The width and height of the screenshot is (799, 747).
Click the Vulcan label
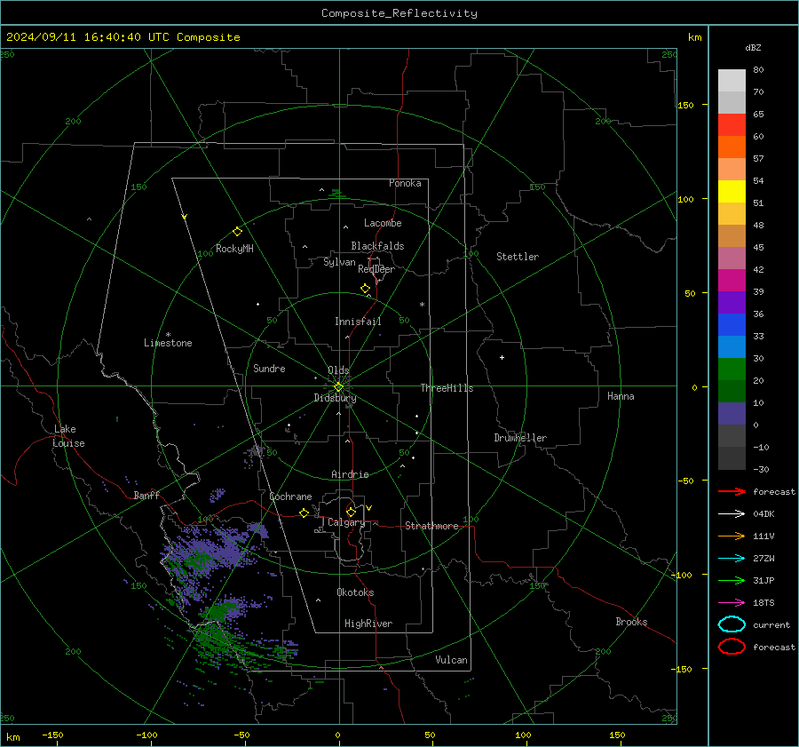pyautogui.click(x=451, y=660)
